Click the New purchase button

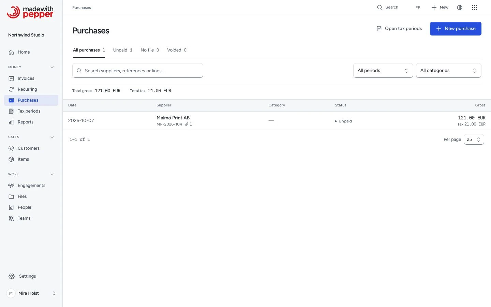[456, 29]
